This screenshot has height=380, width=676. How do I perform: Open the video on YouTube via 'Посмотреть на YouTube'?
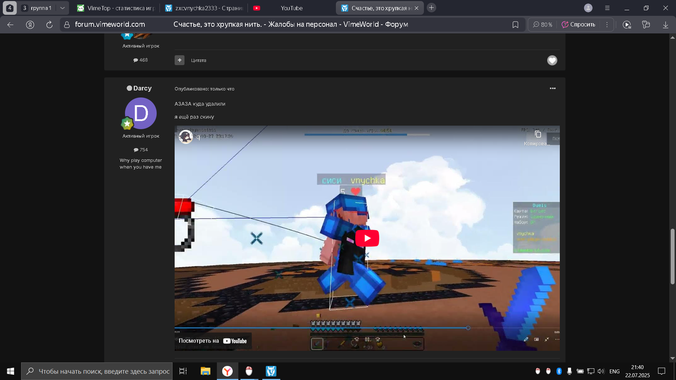(213, 341)
